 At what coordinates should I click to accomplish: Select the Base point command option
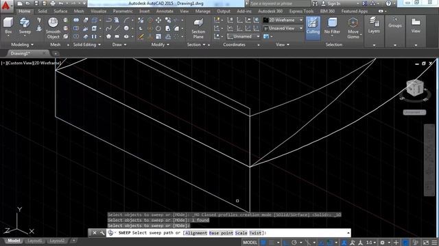tap(221, 233)
